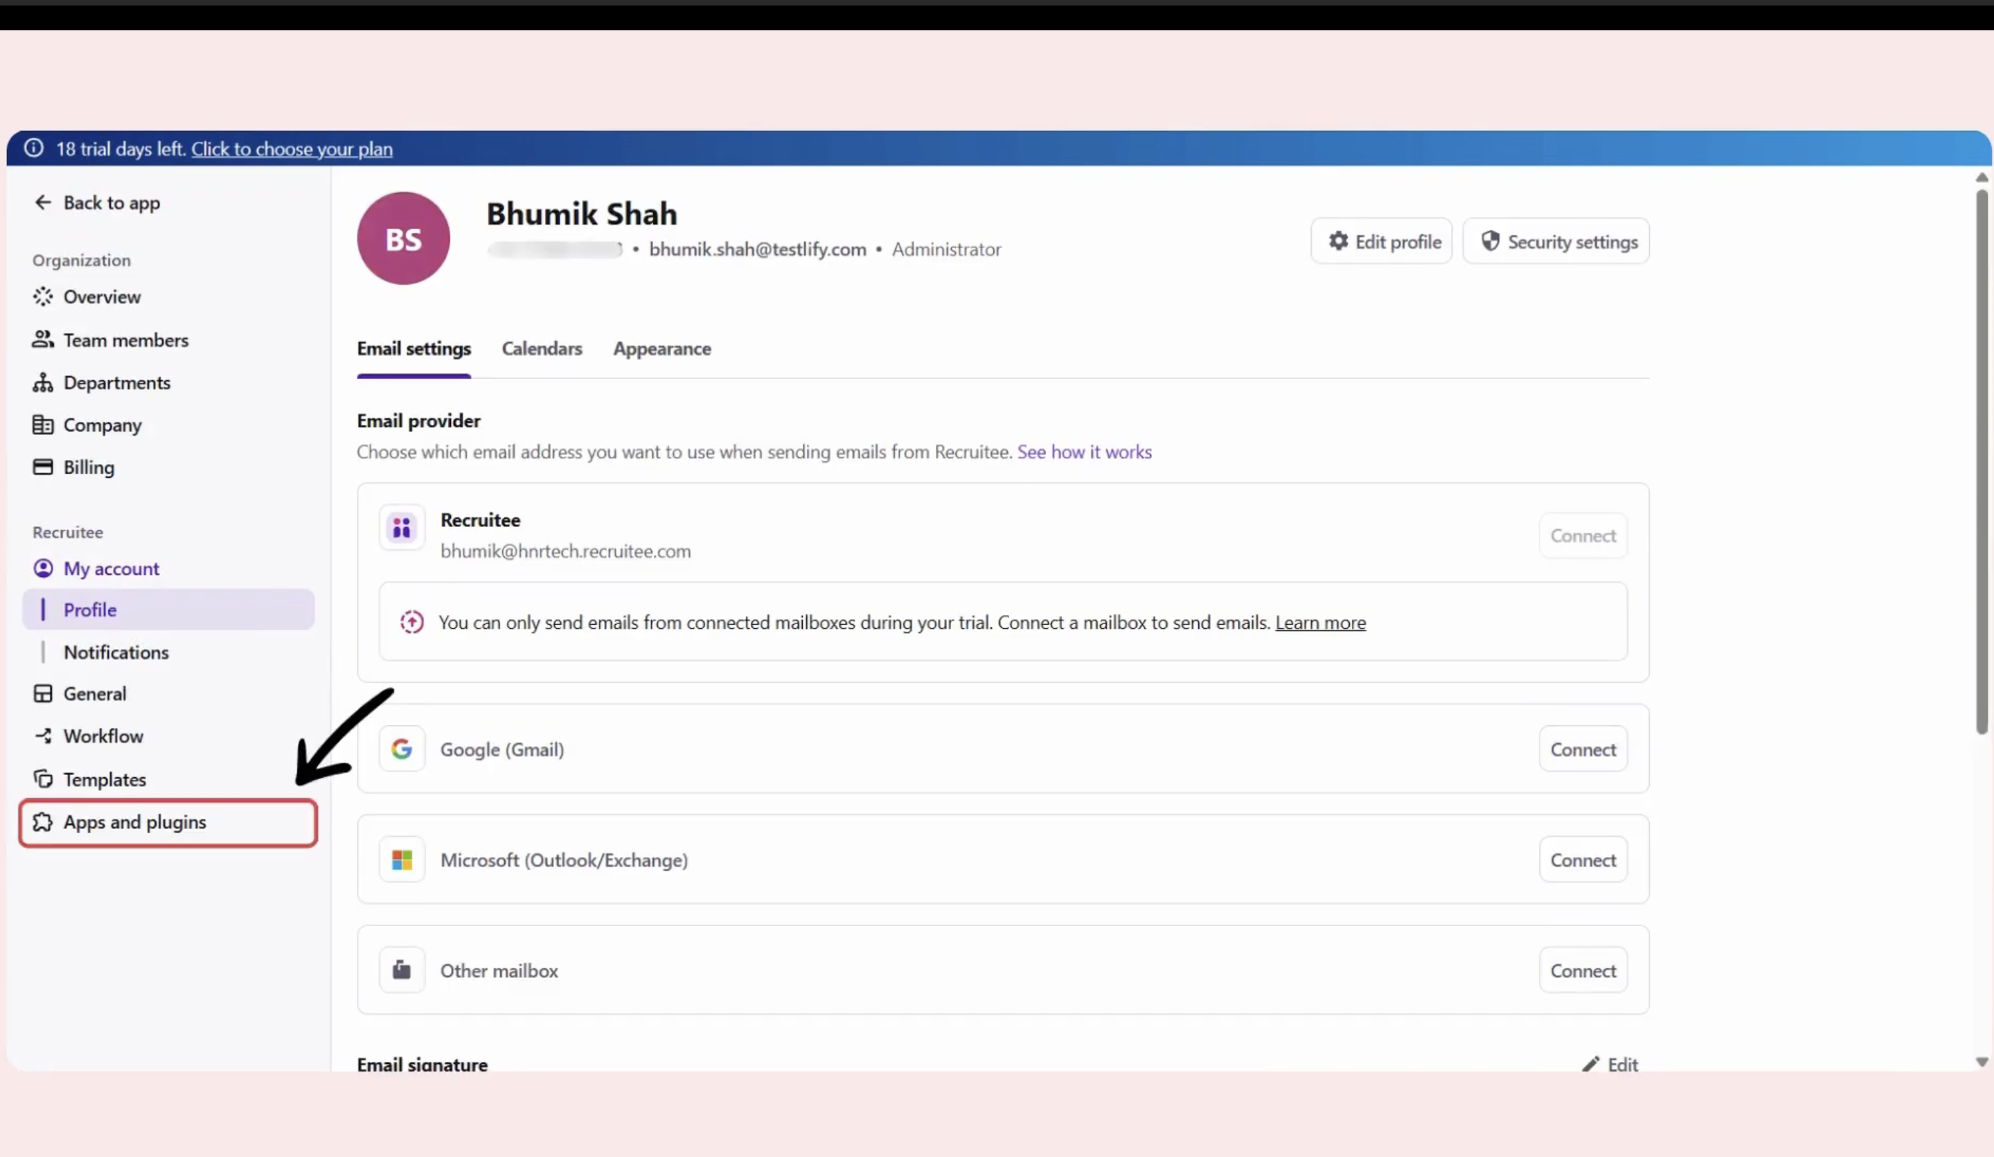Image resolution: width=1994 pixels, height=1157 pixels.
Task: Open the Edit profile button
Action: pos(1381,242)
